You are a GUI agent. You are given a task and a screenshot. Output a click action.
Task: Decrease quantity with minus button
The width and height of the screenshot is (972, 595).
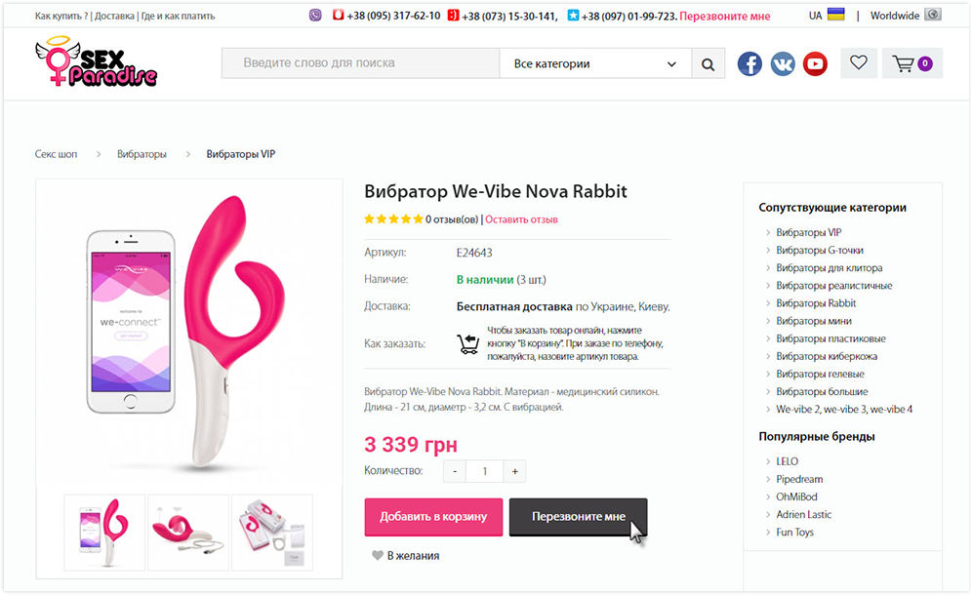(x=454, y=471)
